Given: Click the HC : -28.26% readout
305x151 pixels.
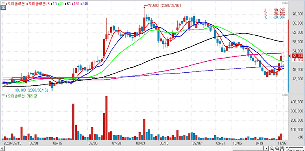Looking at the screenshot, I should [274, 17].
